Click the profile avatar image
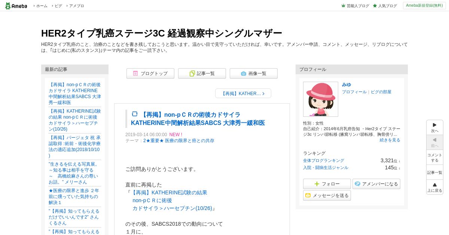The width and height of the screenshot is (449, 235). coord(321,99)
